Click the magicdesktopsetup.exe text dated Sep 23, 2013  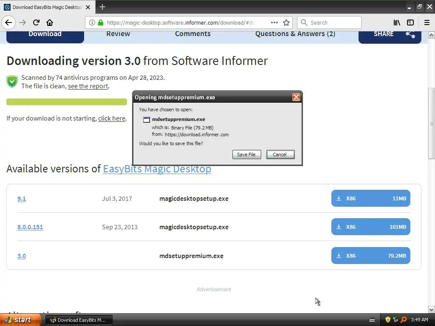[194, 227]
